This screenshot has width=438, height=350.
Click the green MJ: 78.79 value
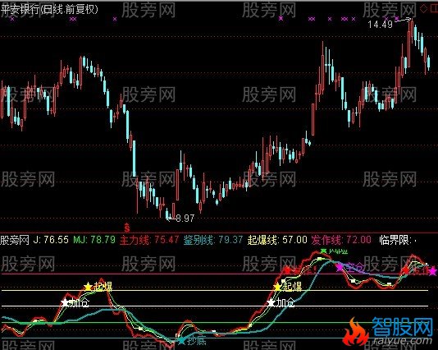[x=94, y=240]
